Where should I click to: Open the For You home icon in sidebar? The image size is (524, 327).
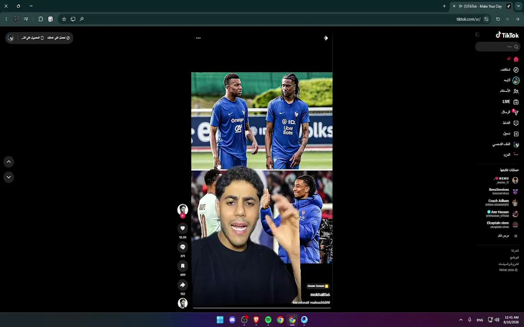pyautogui.click(x=516, y=59)
